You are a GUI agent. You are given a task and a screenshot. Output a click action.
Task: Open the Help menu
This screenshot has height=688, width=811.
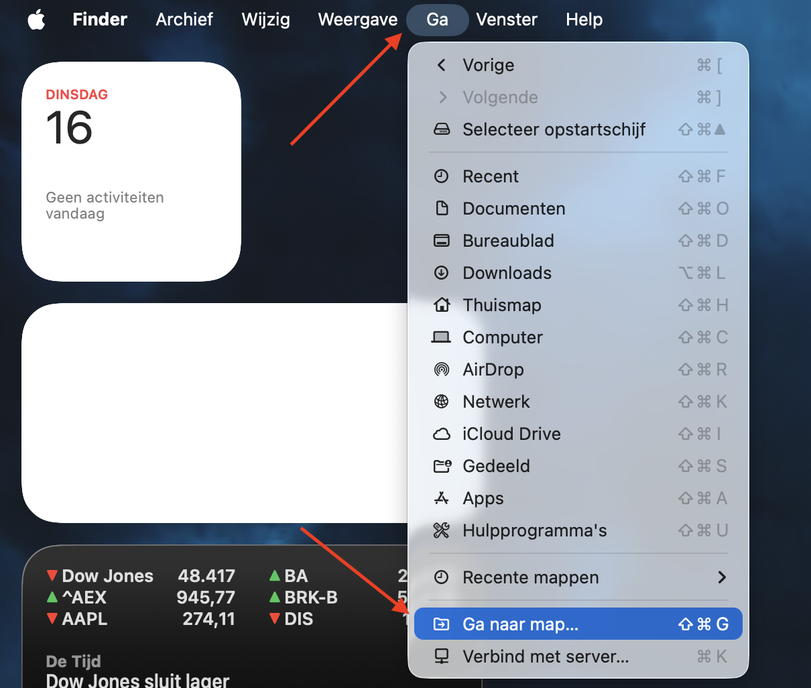[x=584, y=19]
